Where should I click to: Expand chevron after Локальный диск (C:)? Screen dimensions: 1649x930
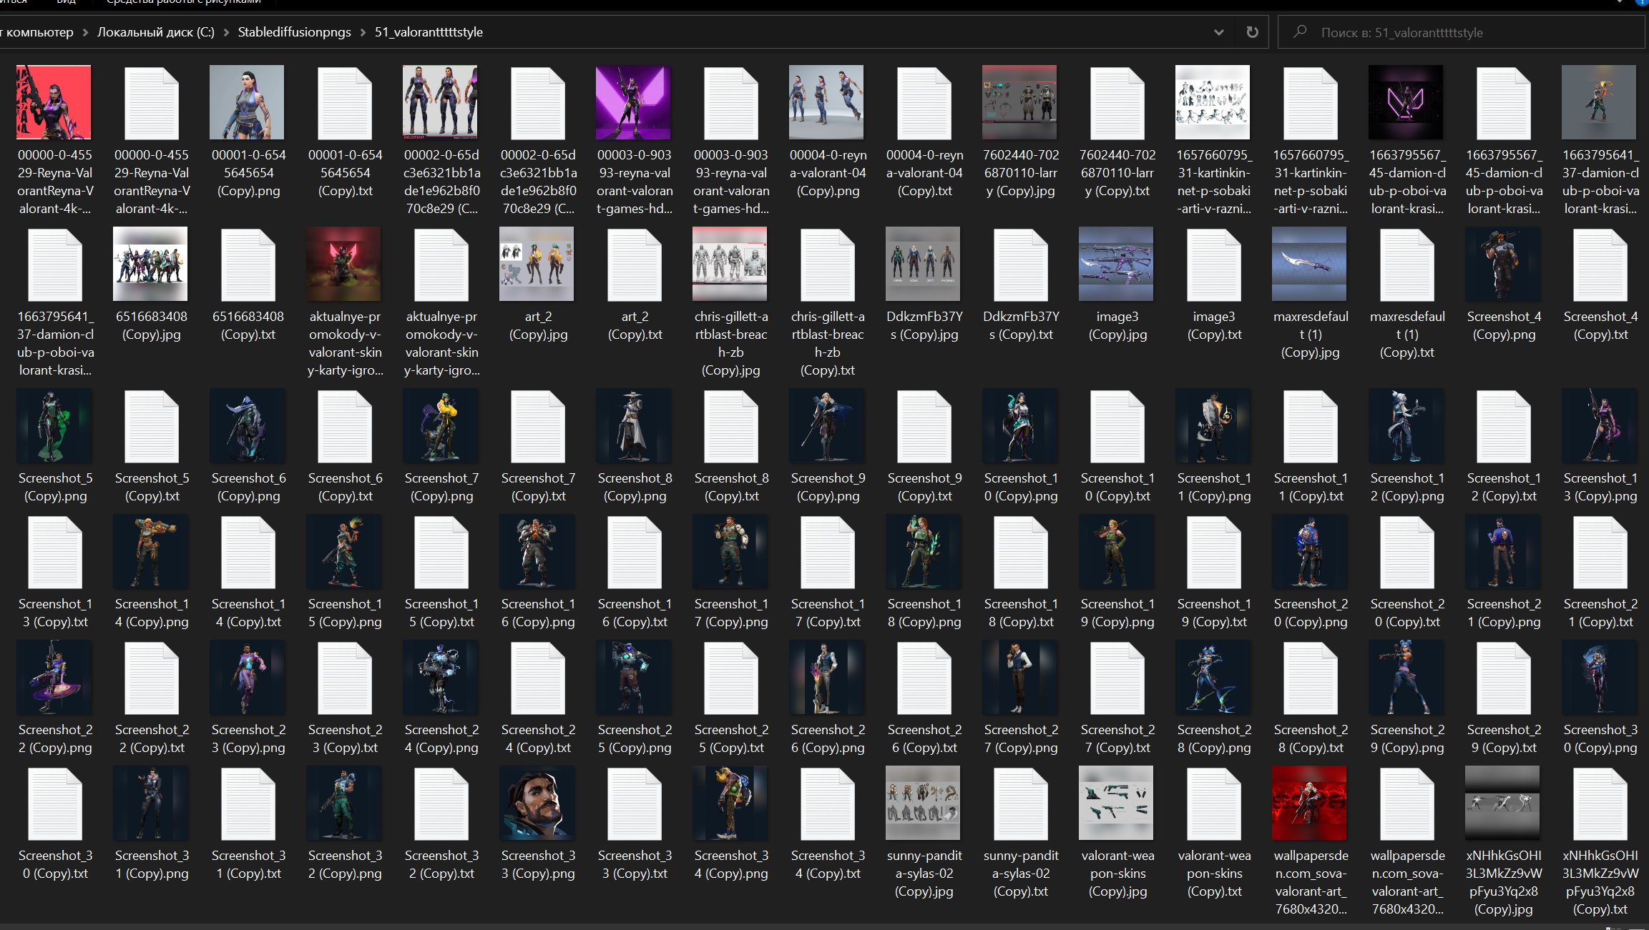click(226, 32)
